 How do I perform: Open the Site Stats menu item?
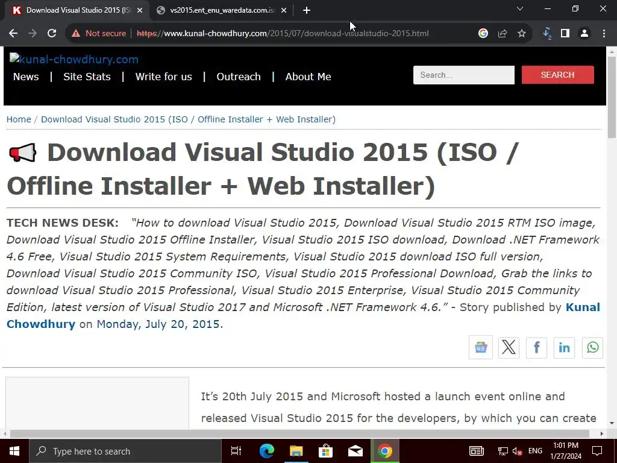coord(87,77)
